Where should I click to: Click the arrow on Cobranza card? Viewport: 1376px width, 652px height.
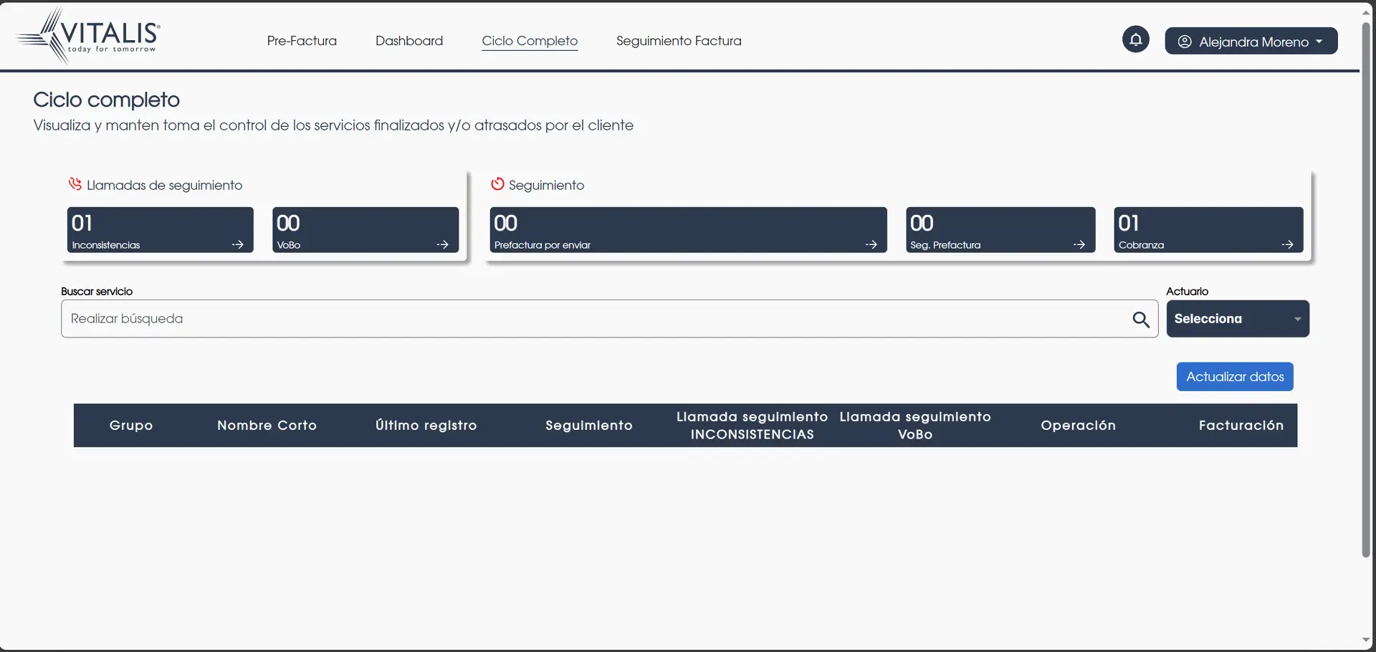(1287, 244)
